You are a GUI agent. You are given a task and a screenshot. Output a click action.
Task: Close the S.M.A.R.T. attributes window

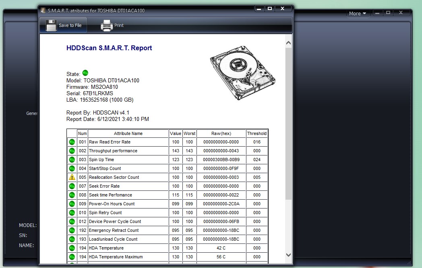click(282, 8)
